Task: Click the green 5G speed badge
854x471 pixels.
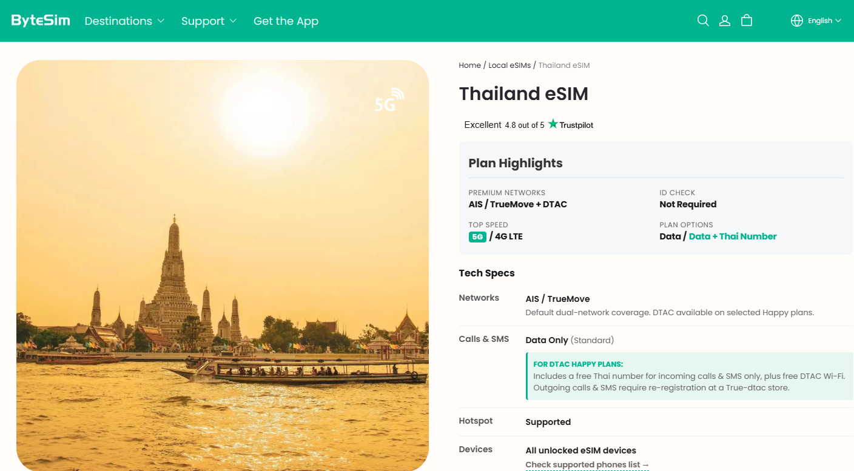Action: 477,237
